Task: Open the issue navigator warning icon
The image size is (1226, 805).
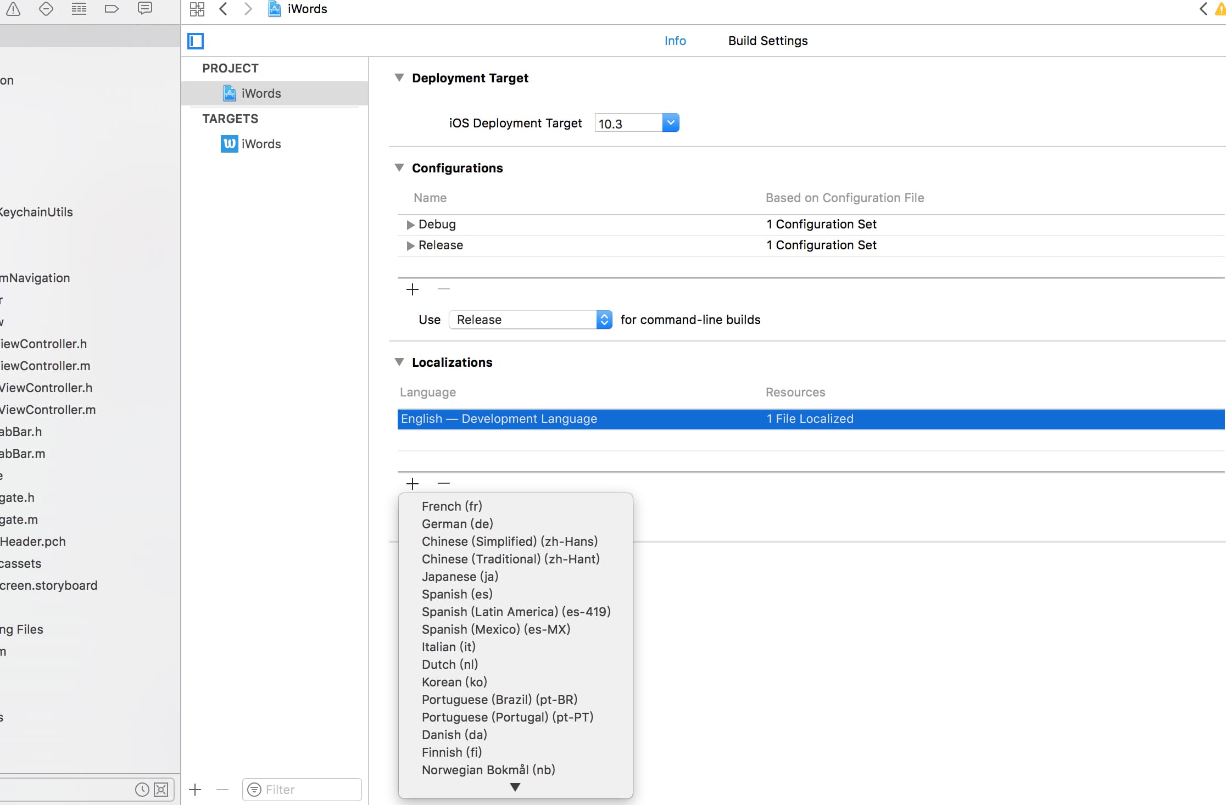Action: point(13,9)
